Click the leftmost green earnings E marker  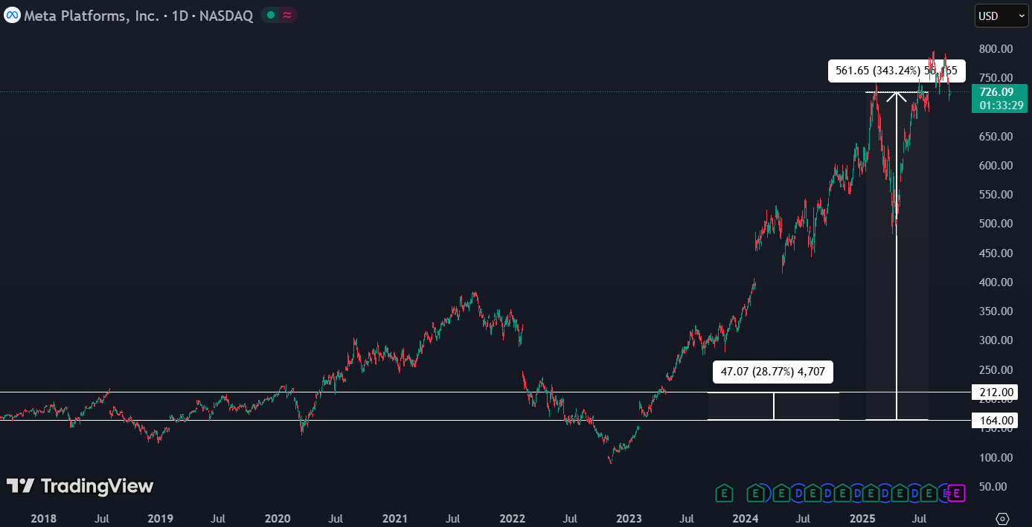[724, 492]
